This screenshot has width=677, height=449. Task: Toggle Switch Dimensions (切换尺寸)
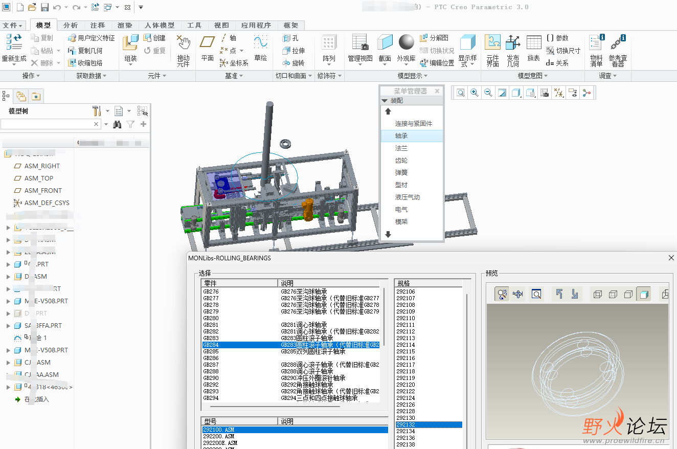click(x=563, y=51)
